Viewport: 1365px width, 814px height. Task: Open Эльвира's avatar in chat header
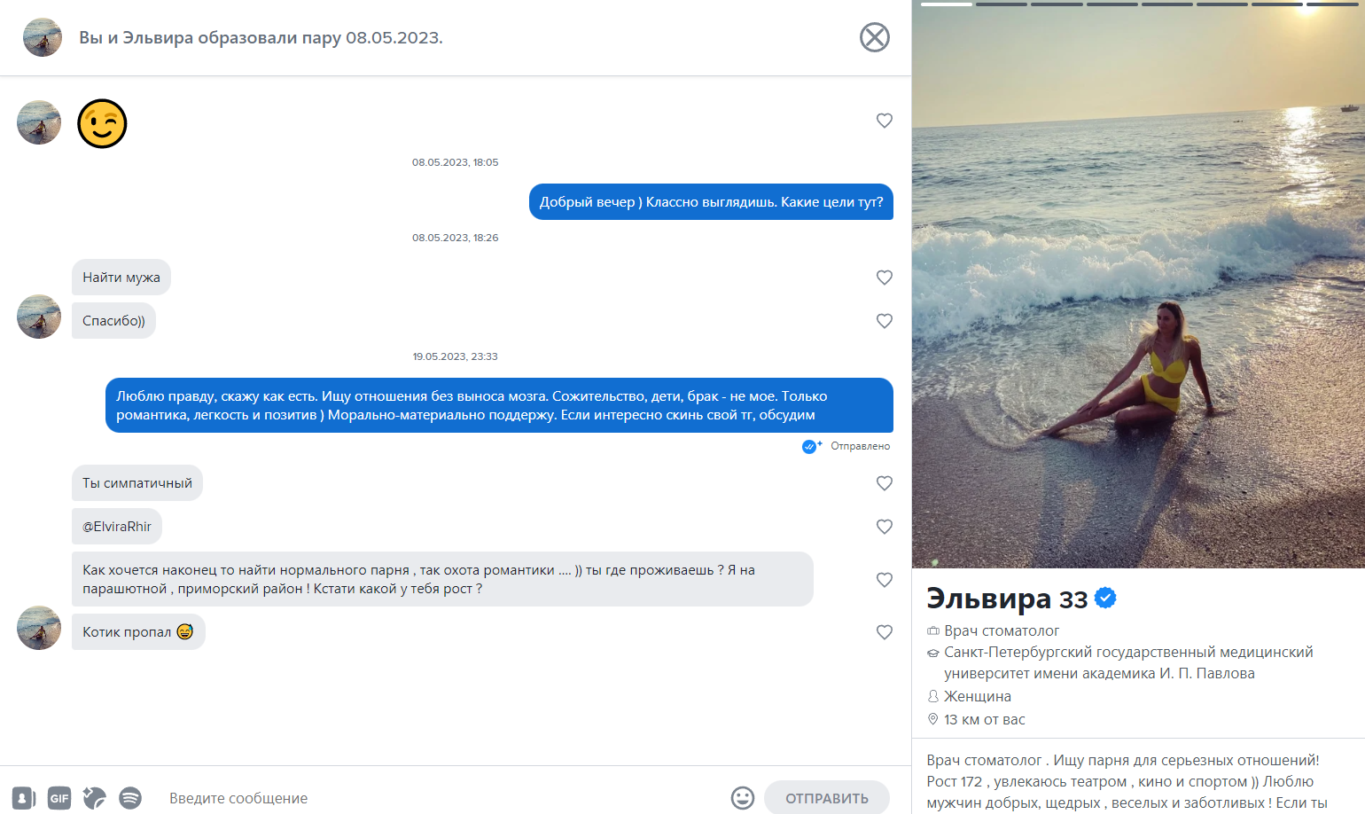(x=42, y=37)
